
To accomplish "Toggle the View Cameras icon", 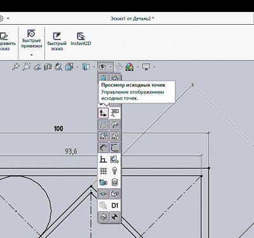I will pos(104,182).
